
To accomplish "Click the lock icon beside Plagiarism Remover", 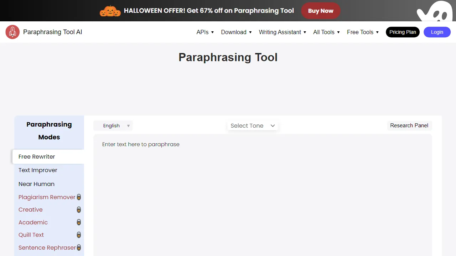I will (79, 197).
